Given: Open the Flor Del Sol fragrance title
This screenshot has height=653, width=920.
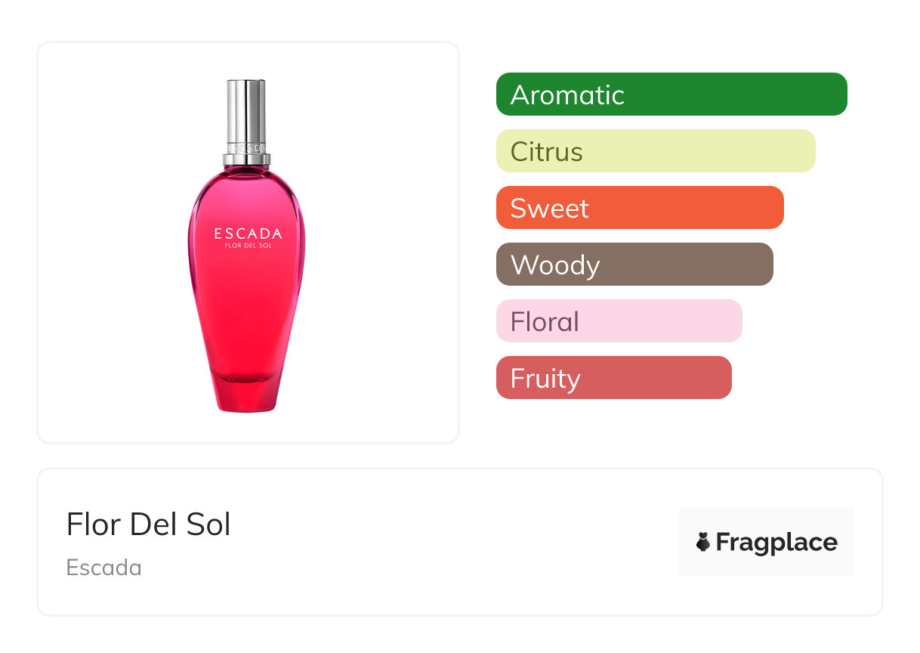Looking at the screenshot, I should coord(149,525).
